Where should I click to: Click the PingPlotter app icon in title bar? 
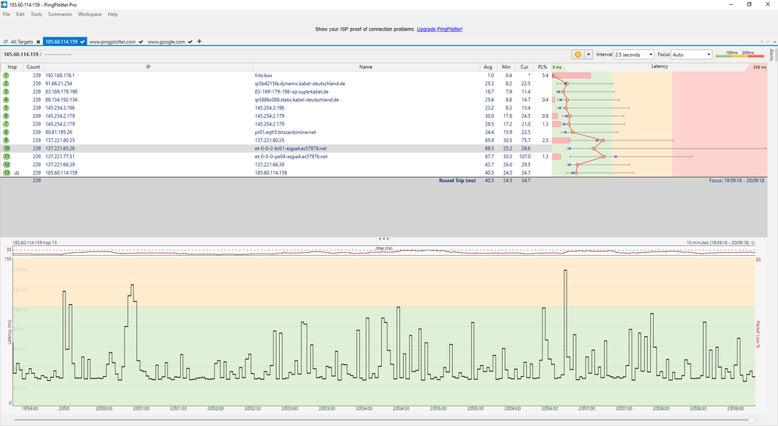click(x=5, y=5)
